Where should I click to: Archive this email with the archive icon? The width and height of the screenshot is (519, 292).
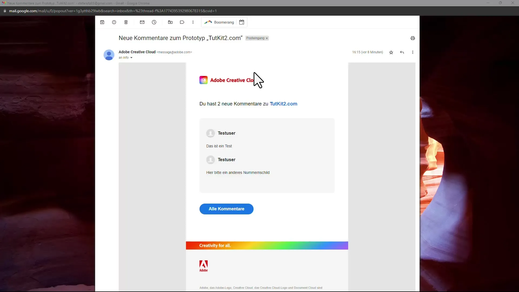(x=102, y=22)
